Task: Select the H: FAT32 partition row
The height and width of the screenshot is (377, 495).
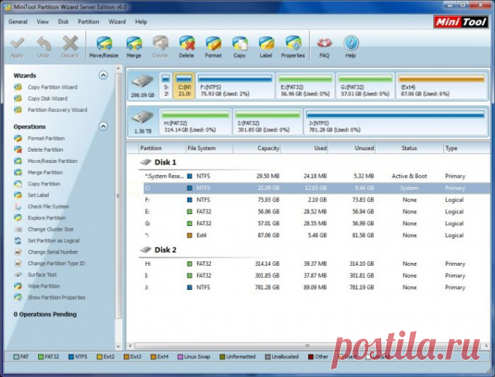Action: [316, 264]
